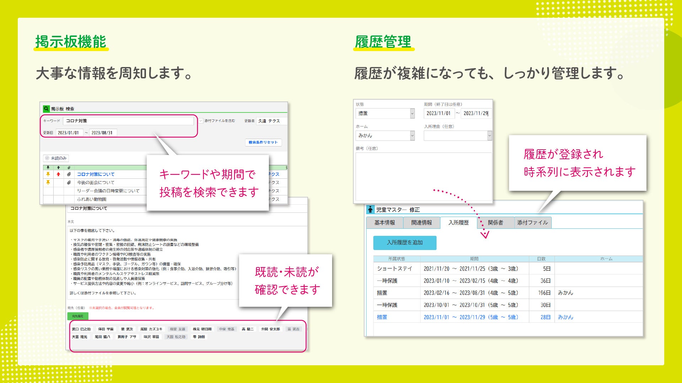Open the 入所理由 dropdown
The width and height of the screenshot is (682, 383).
489,135
